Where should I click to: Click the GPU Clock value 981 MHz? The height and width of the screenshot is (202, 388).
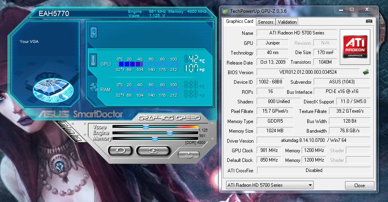pyautogui.click(x=269, y=150)
